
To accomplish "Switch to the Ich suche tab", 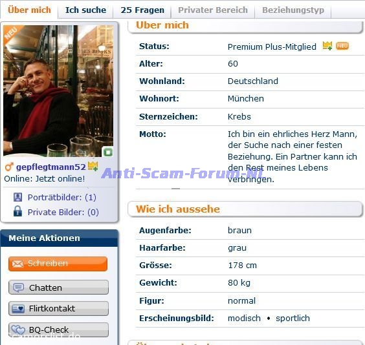I will coord(85,10).
